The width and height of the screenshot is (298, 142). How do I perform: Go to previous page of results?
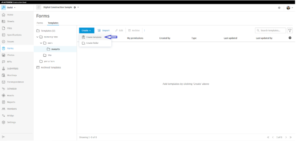coord(273,137)
